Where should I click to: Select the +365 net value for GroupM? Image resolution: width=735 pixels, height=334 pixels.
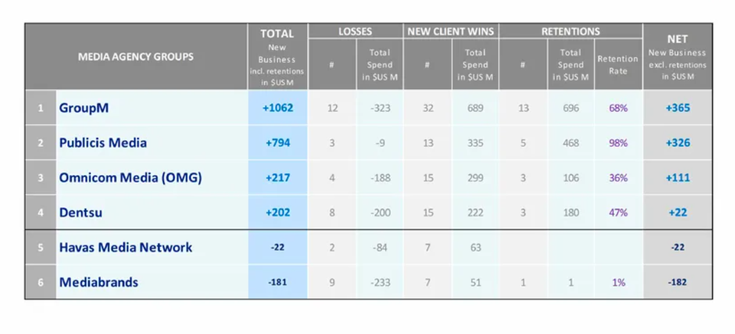678,108
